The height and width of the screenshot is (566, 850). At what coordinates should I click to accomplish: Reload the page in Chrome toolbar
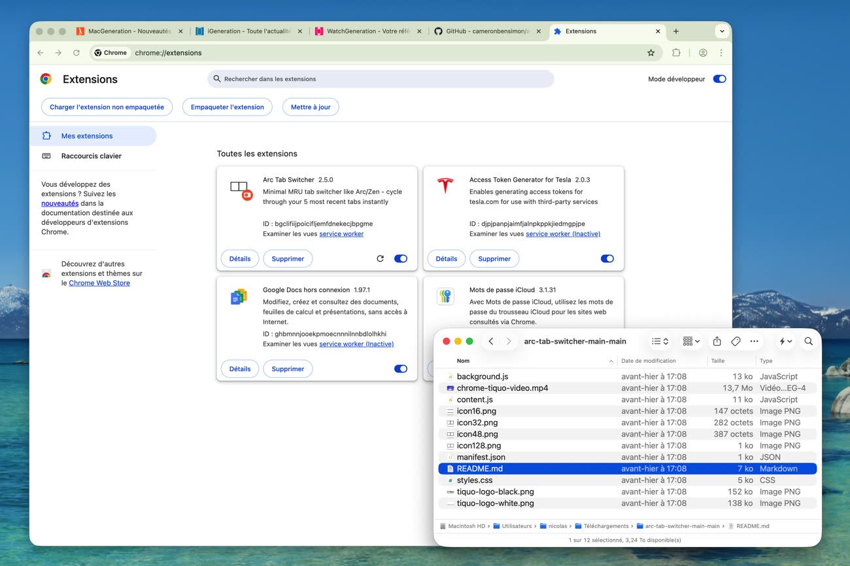pyautogui.click(x=76, y=53)
